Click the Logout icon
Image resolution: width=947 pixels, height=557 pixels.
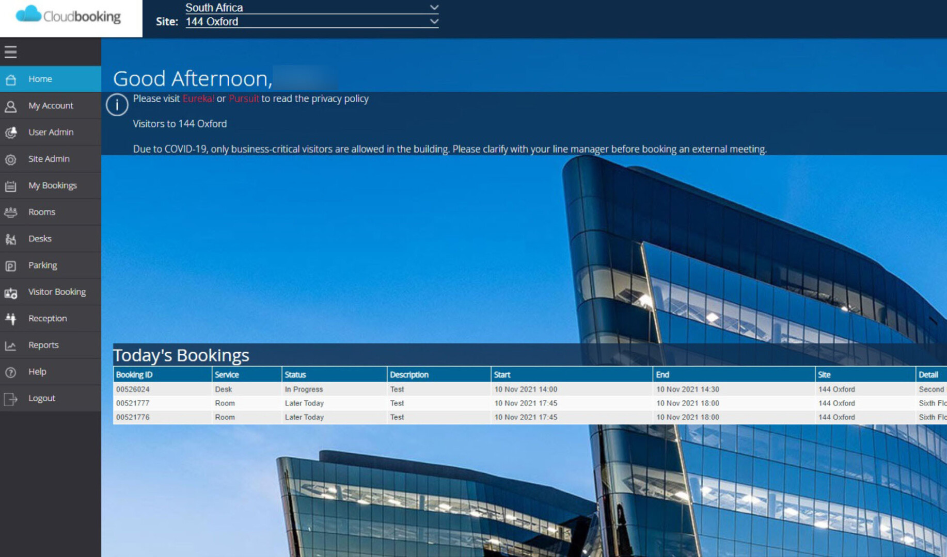click(x=10, y=399)
